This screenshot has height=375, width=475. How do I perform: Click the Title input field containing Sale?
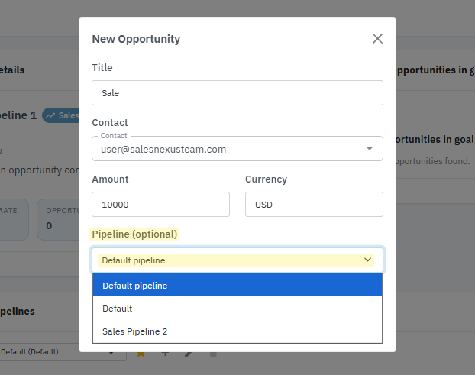point(237,93)
